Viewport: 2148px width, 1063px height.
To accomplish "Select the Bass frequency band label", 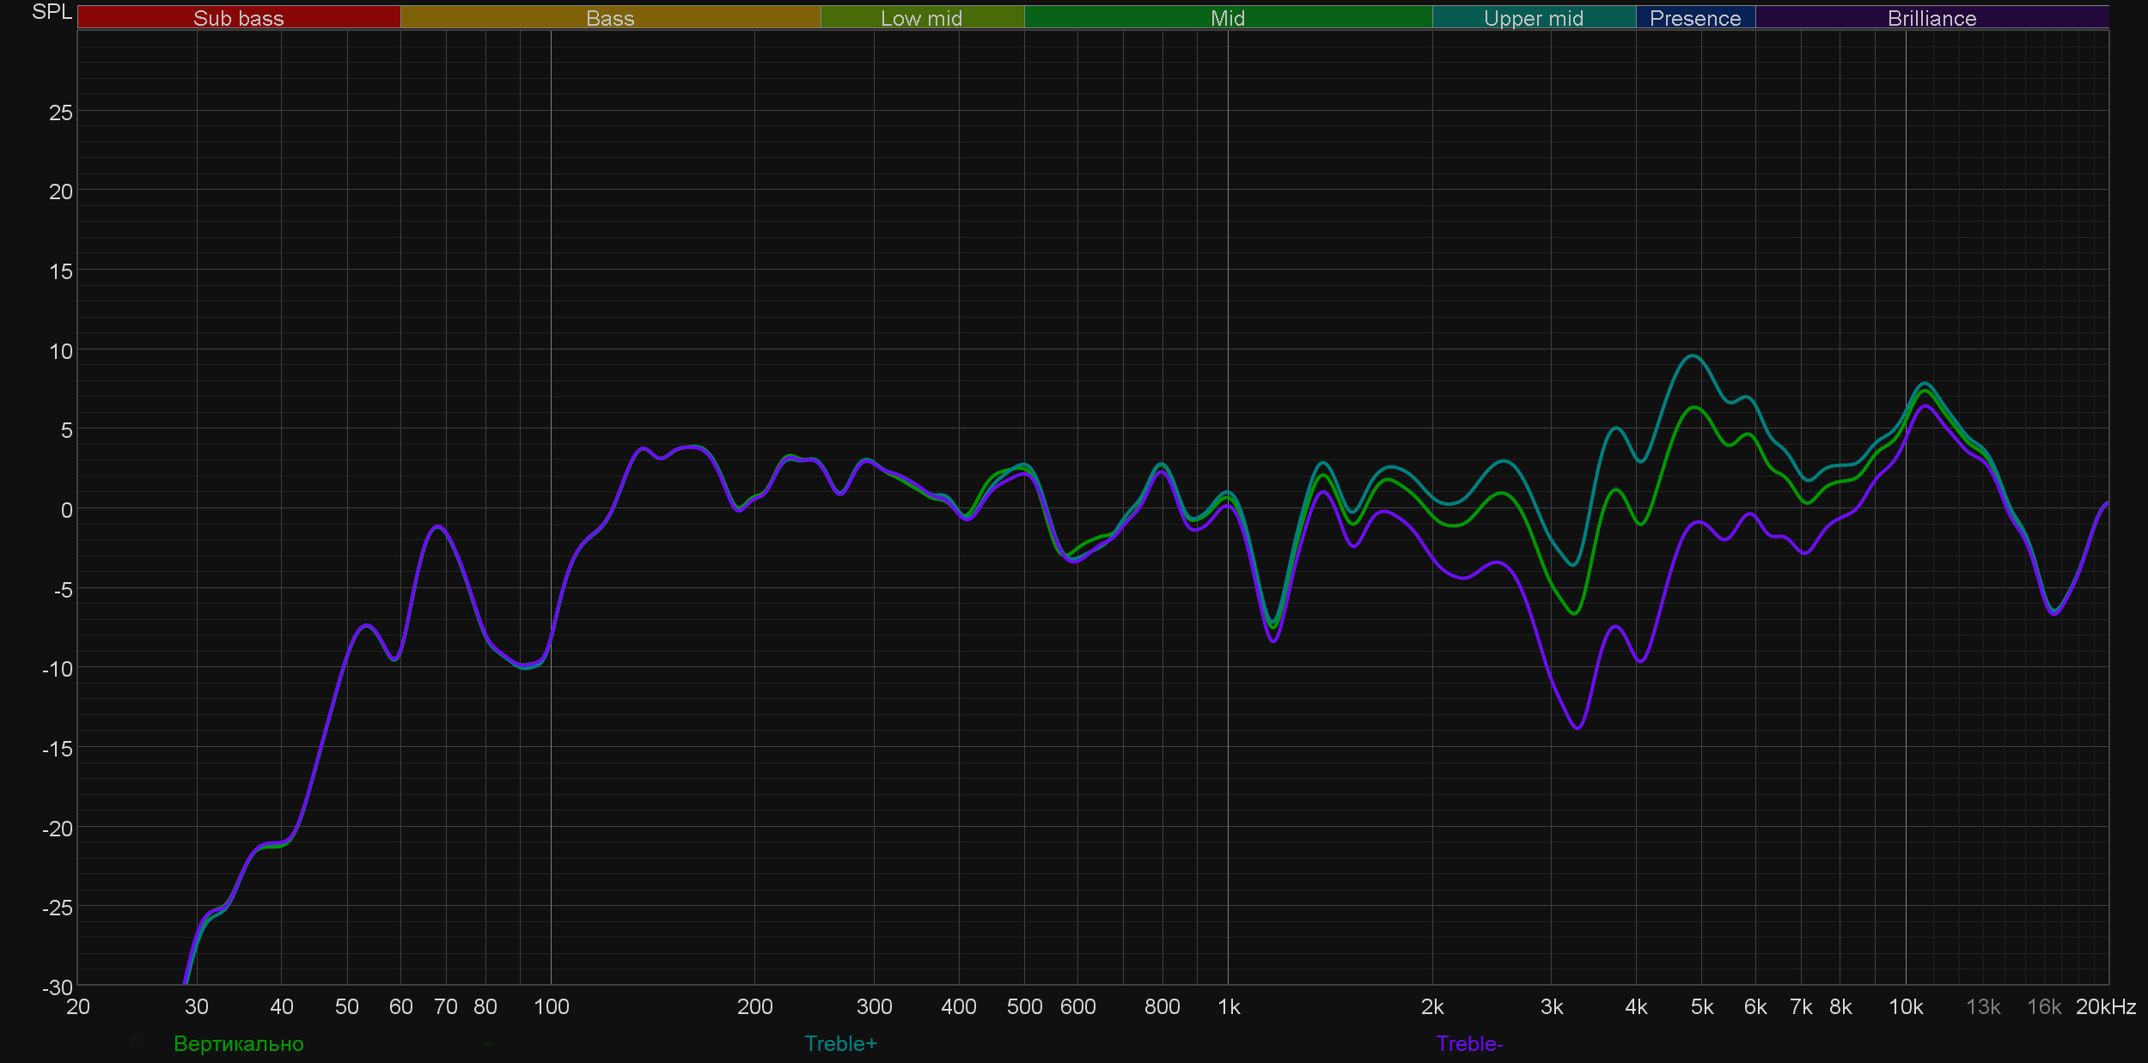I will click(x=610, y=18).
